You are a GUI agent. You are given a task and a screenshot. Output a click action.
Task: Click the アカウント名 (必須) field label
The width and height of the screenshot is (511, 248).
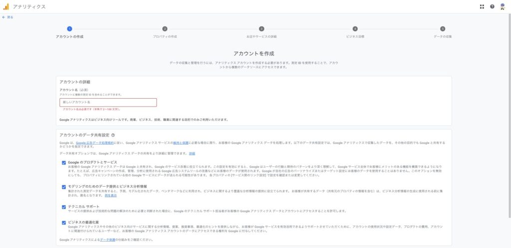[74, 90]
